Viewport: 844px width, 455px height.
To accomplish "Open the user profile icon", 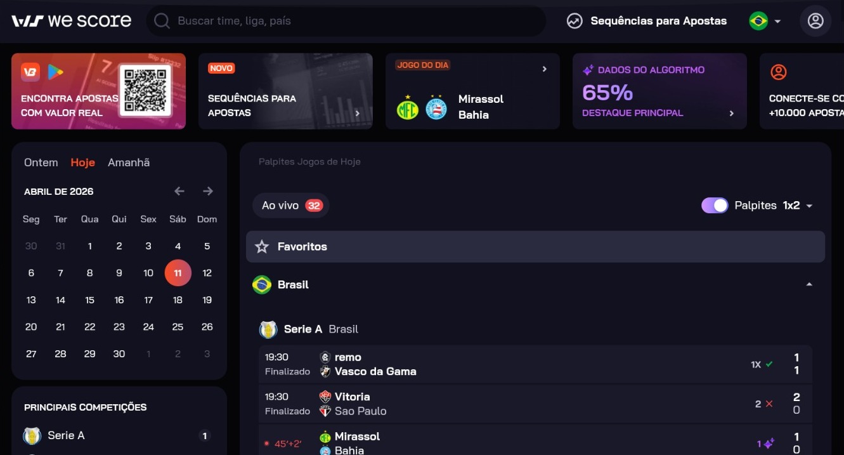I will [x=815, y=21].
